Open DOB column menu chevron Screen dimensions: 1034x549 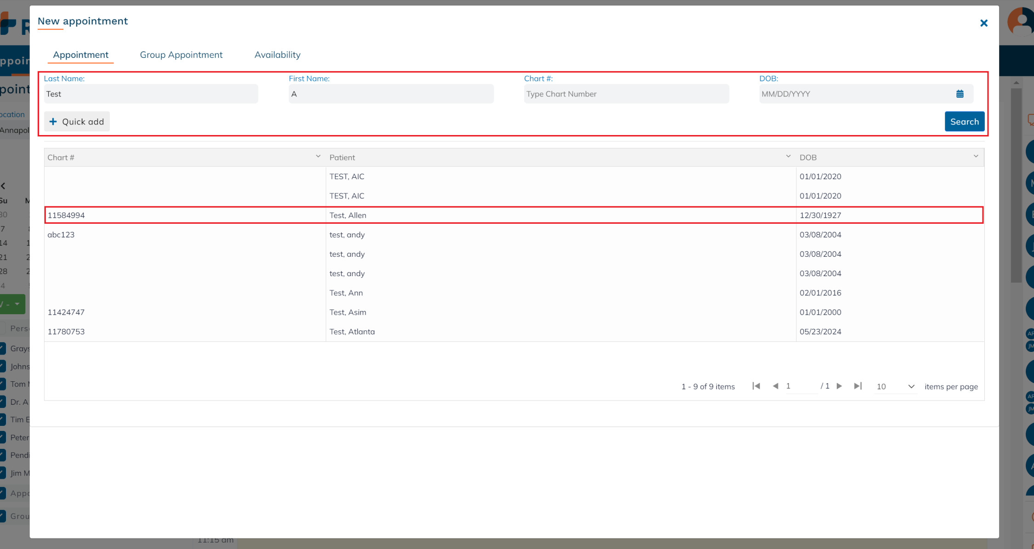(976, 157)
